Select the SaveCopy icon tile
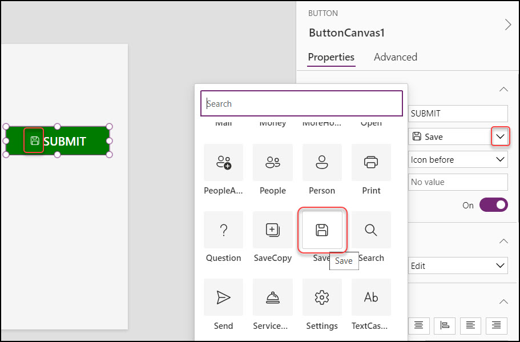The width and height of the screenshot is (520, 342). pyautogui.click(x=273, y=230)
